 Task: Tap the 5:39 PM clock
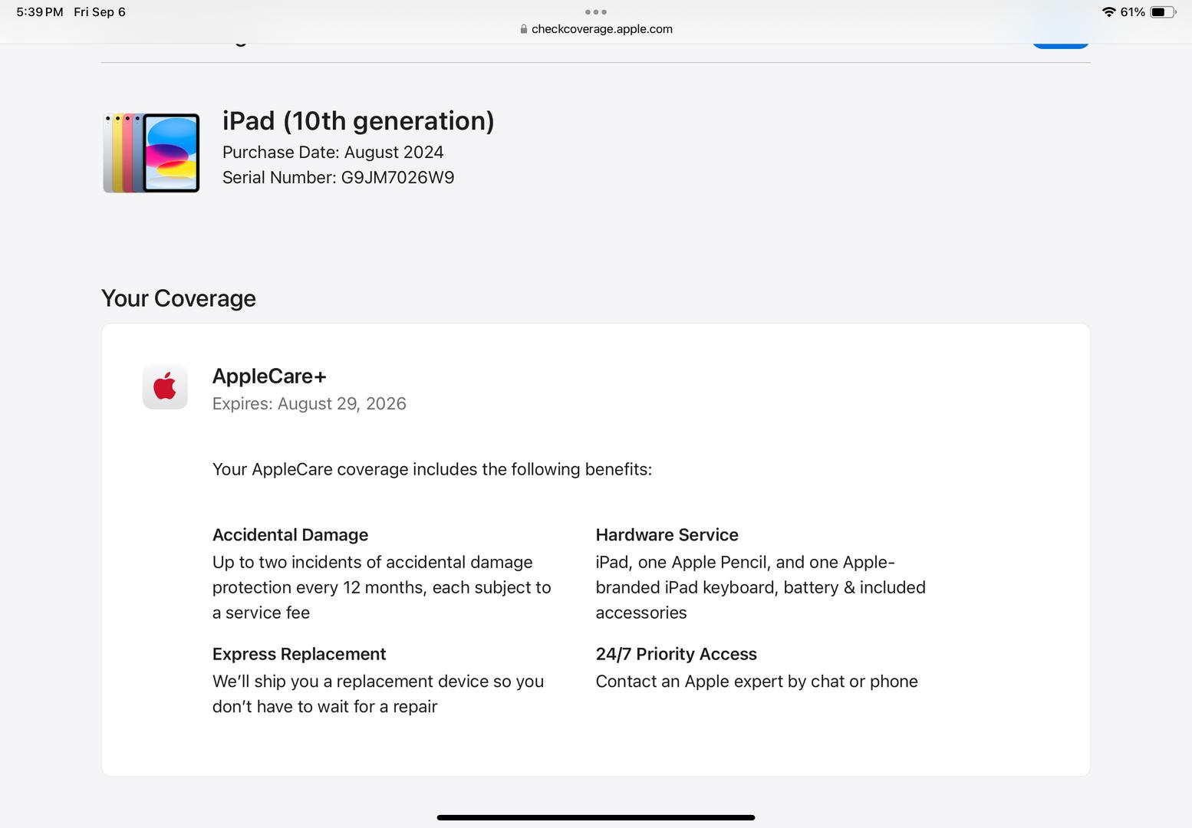point(40,12)
